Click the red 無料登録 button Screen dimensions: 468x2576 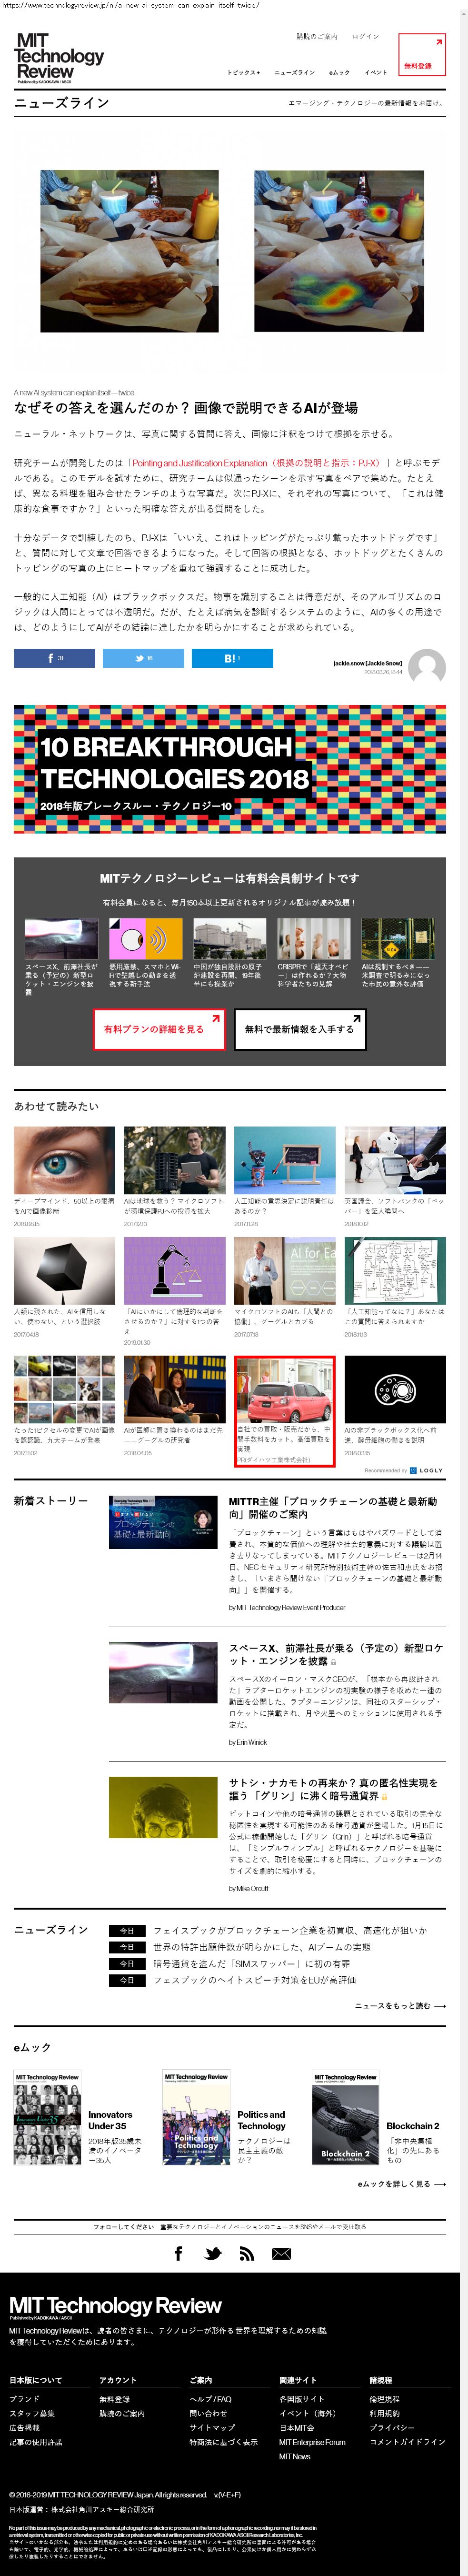click(421, 55)
